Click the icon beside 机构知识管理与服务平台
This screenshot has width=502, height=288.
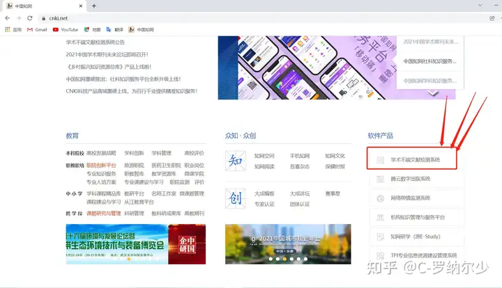tap(381, 218)
